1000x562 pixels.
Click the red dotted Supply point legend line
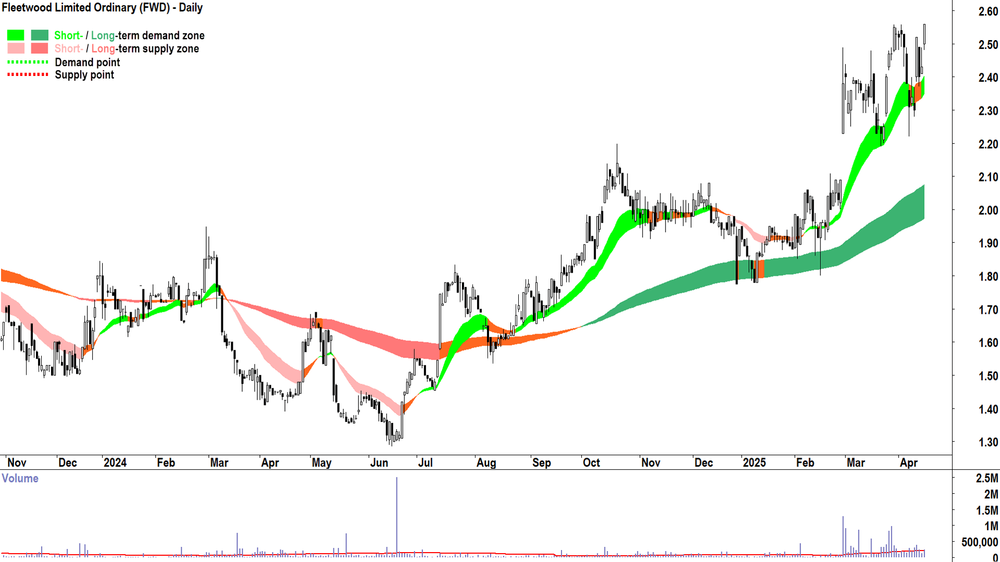[x=28, y=74]
